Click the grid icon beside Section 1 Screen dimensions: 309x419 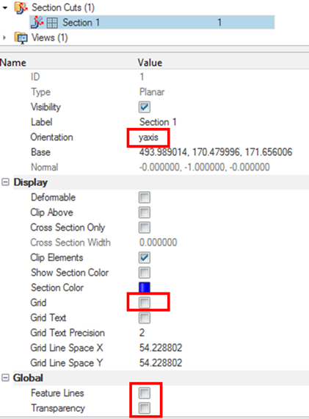52,23
